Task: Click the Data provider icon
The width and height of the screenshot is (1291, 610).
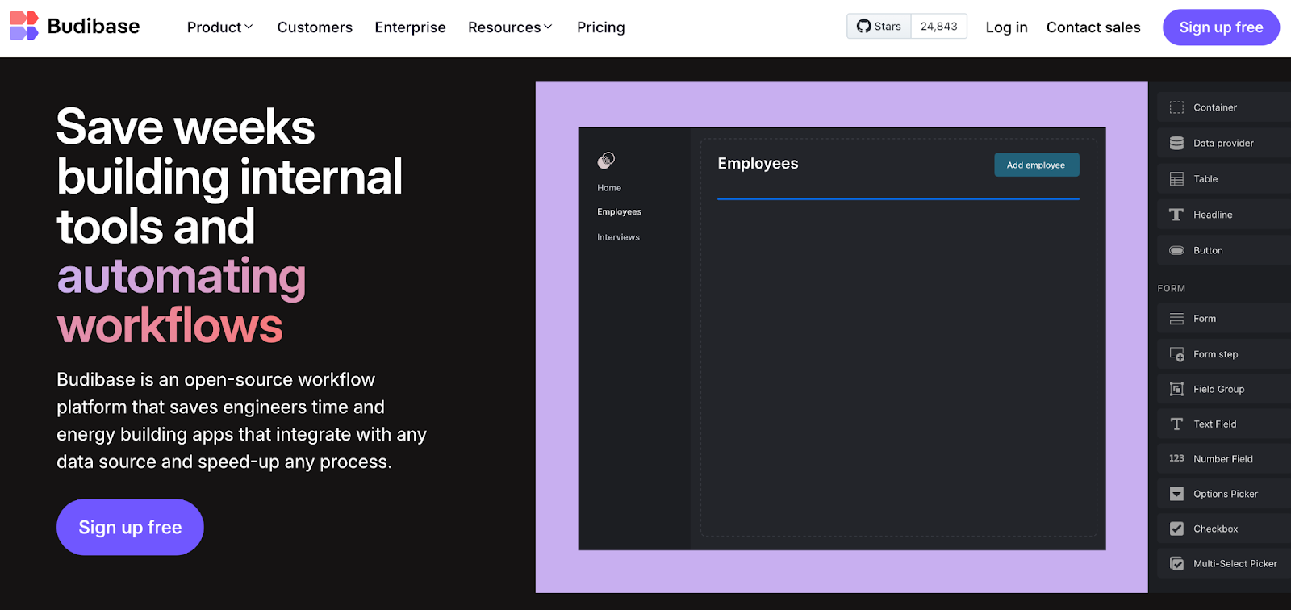Action: point(1176,144)
